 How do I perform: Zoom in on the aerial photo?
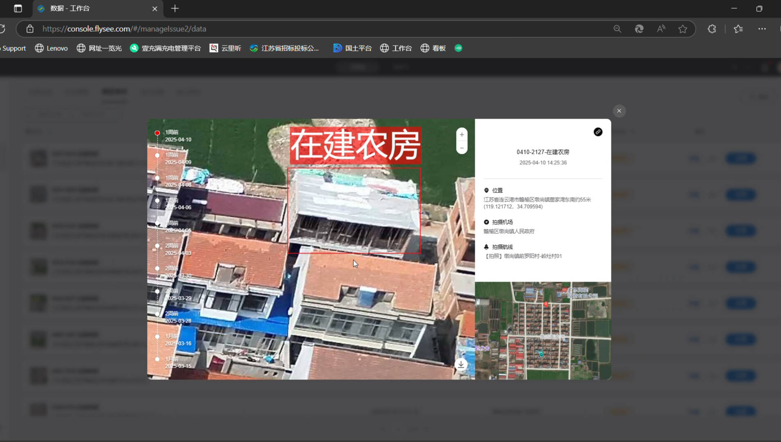point(462,135)
